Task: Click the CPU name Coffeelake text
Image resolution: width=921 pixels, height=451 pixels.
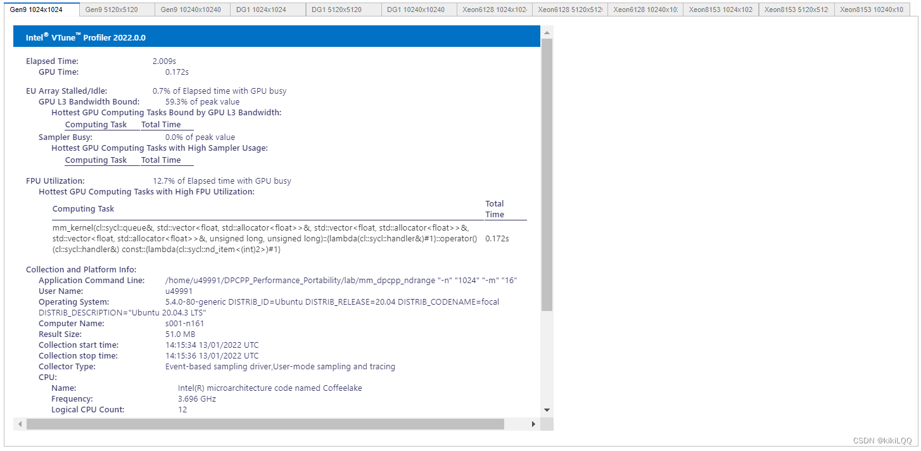Action: (x=270, y=388)
